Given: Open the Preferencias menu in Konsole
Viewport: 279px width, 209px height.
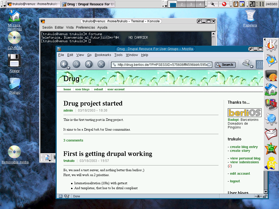Looking at the screenshot, I should point(85,27).
